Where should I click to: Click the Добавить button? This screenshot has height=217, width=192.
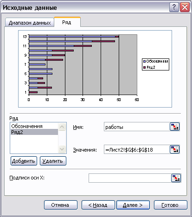click(24, 161)
